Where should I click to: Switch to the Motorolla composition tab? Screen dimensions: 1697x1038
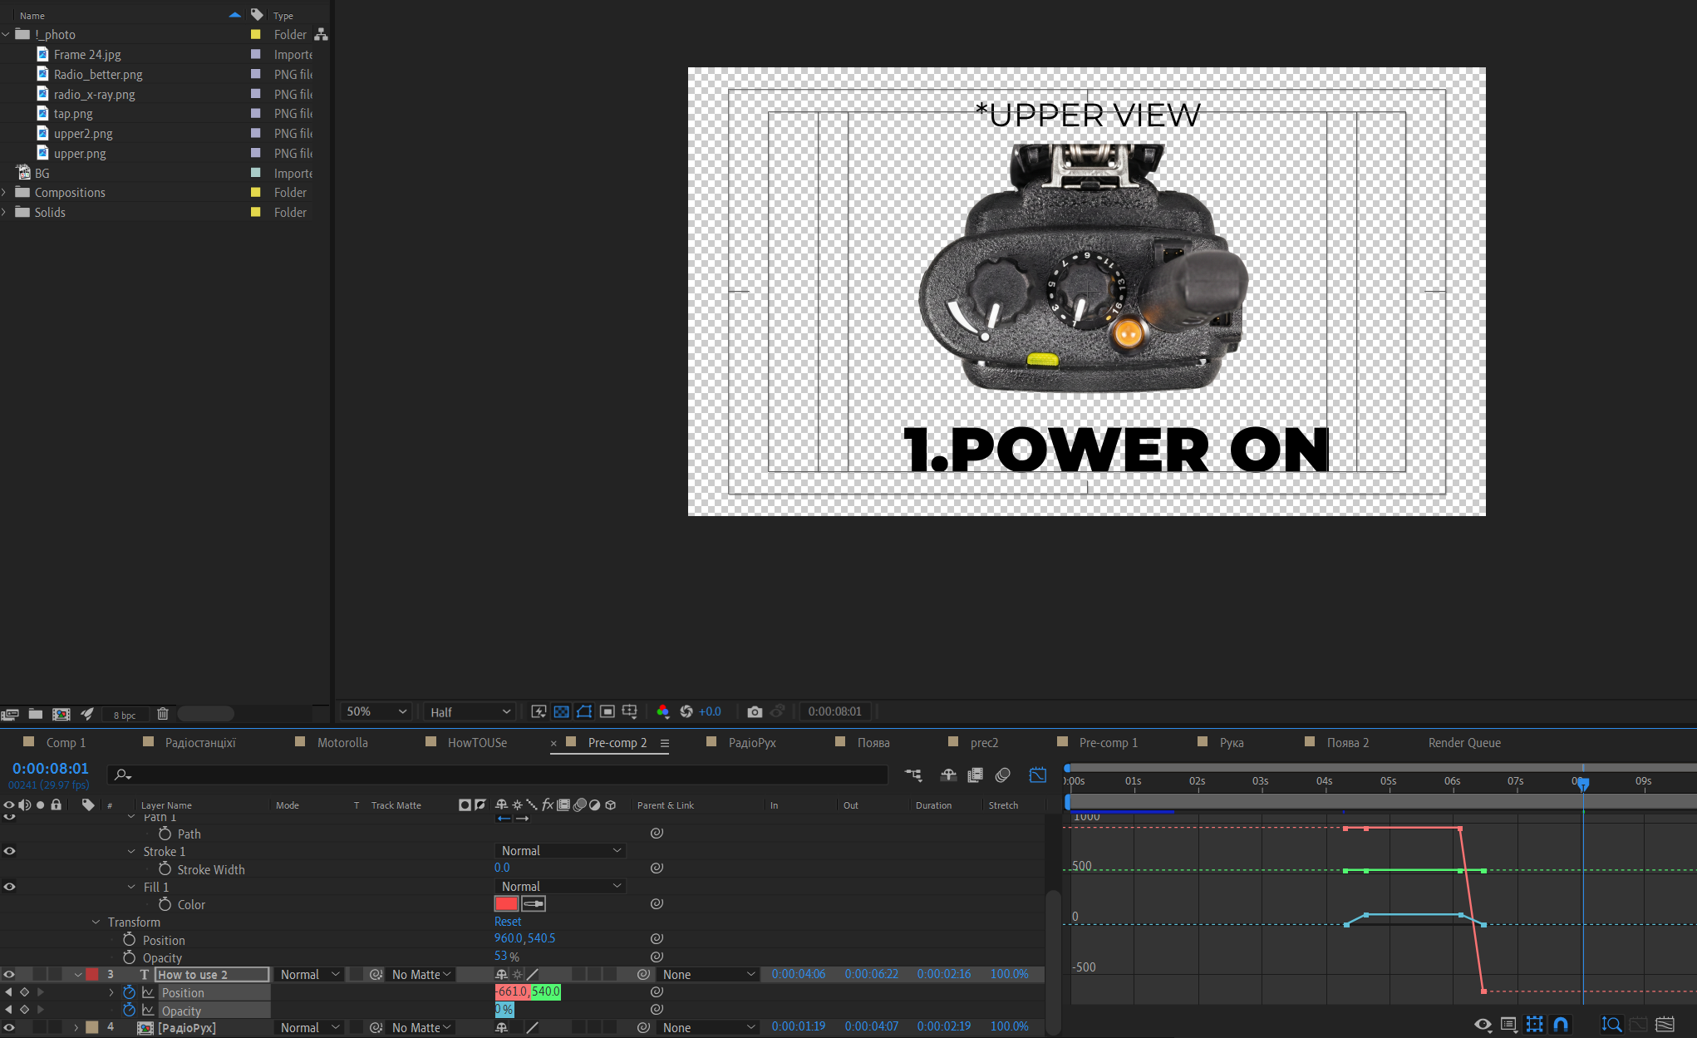point(342,742)
